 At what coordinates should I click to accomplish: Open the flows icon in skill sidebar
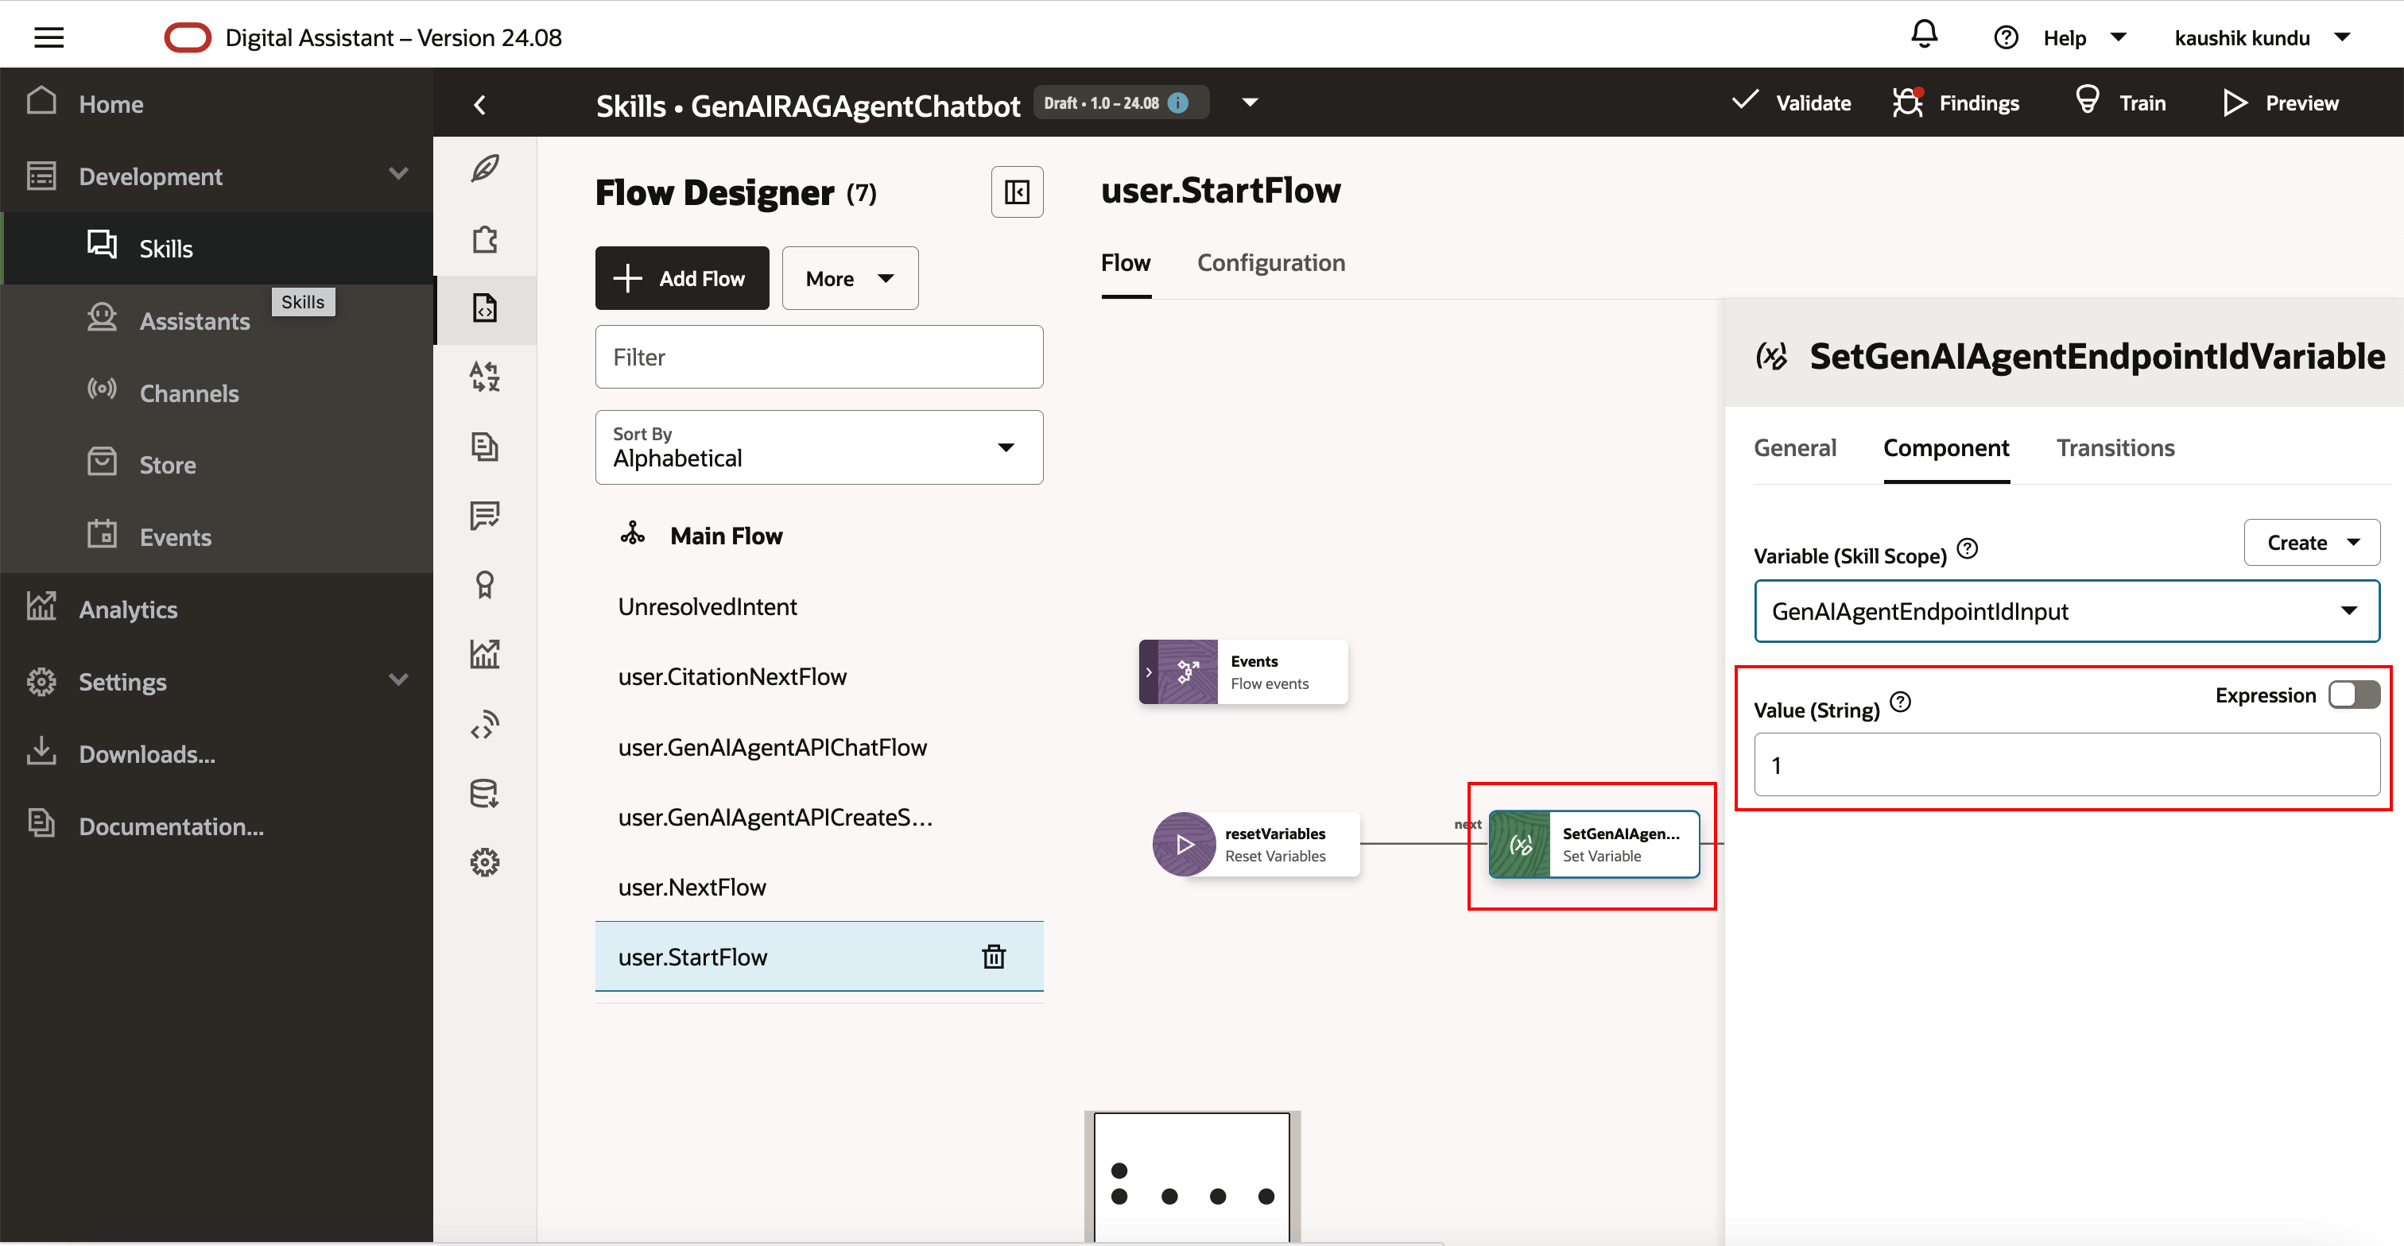coord(484,308)
